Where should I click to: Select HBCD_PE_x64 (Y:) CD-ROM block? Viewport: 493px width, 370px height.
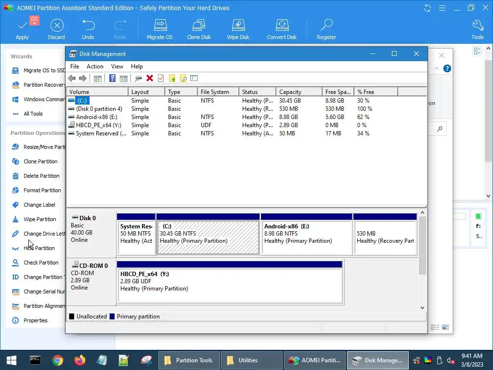(230, 282)
